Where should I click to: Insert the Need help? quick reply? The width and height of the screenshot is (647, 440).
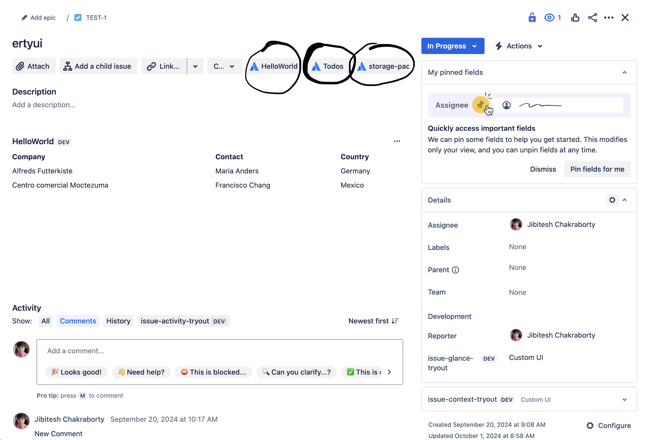(x=141, y=372)
